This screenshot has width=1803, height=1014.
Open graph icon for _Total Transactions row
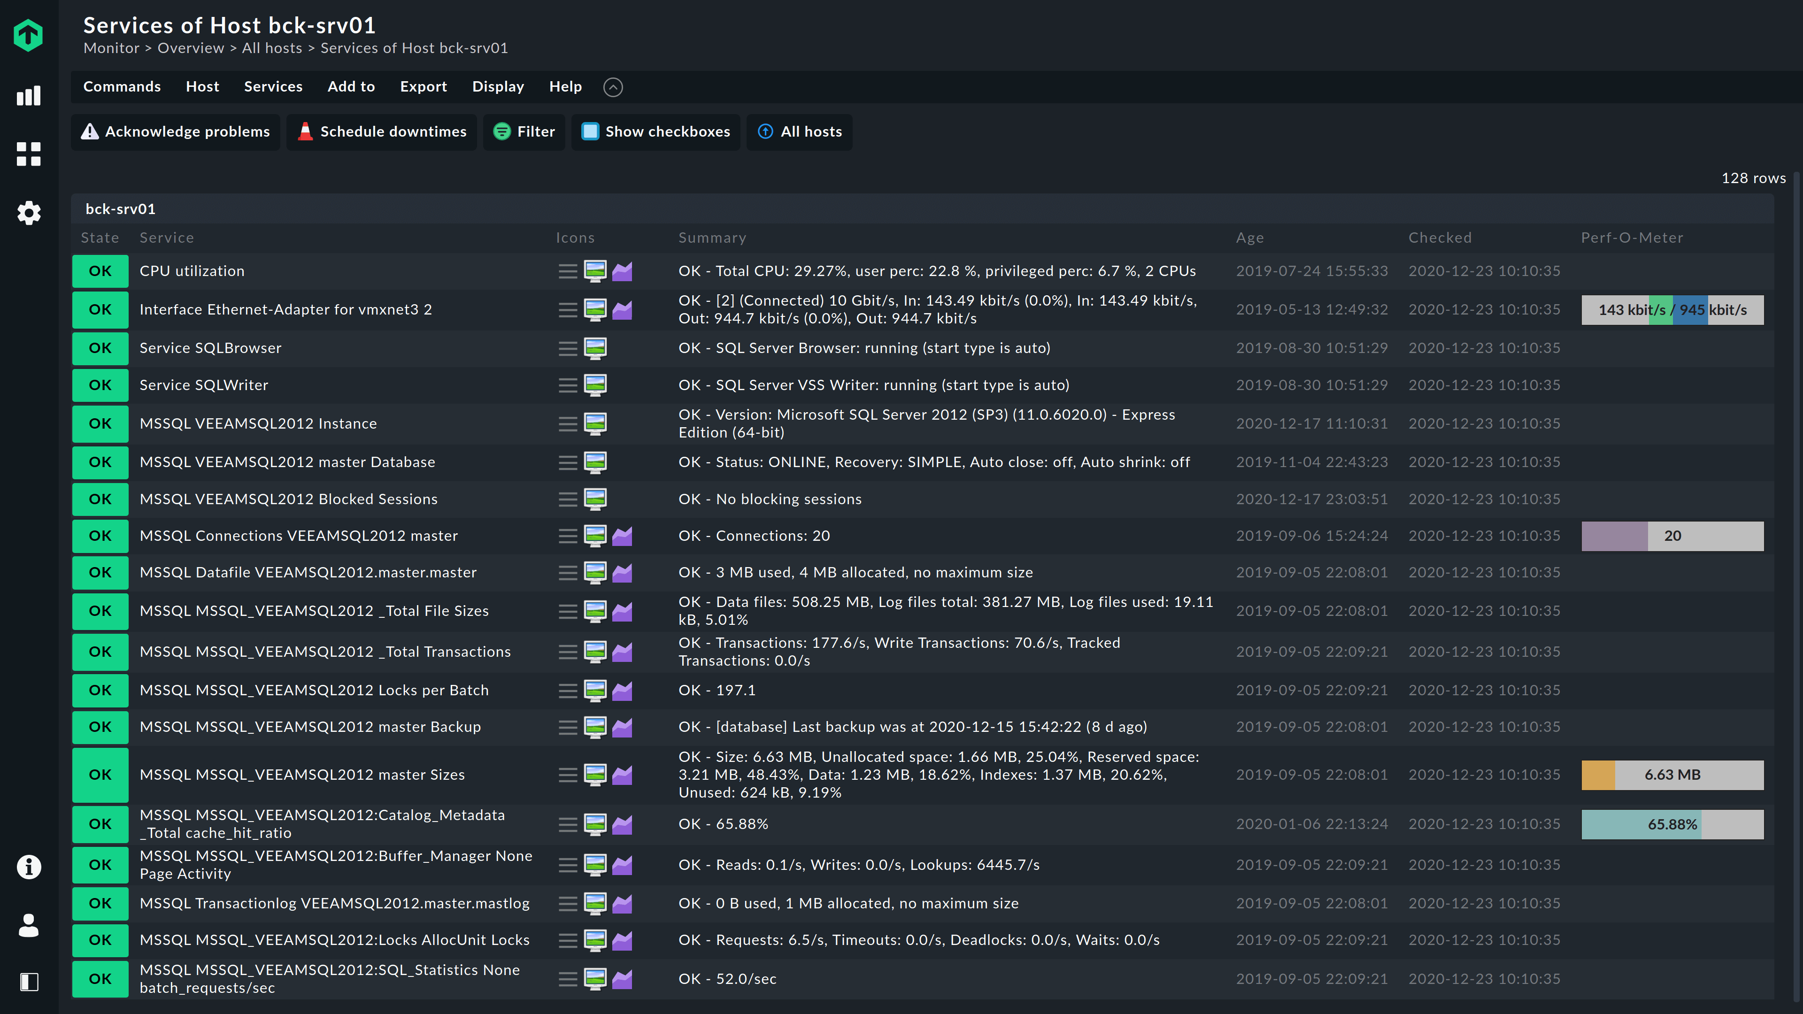(x=622, y=652)
